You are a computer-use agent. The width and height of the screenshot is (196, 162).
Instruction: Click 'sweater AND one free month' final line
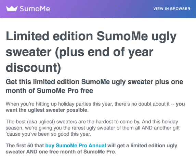[61, 152]
